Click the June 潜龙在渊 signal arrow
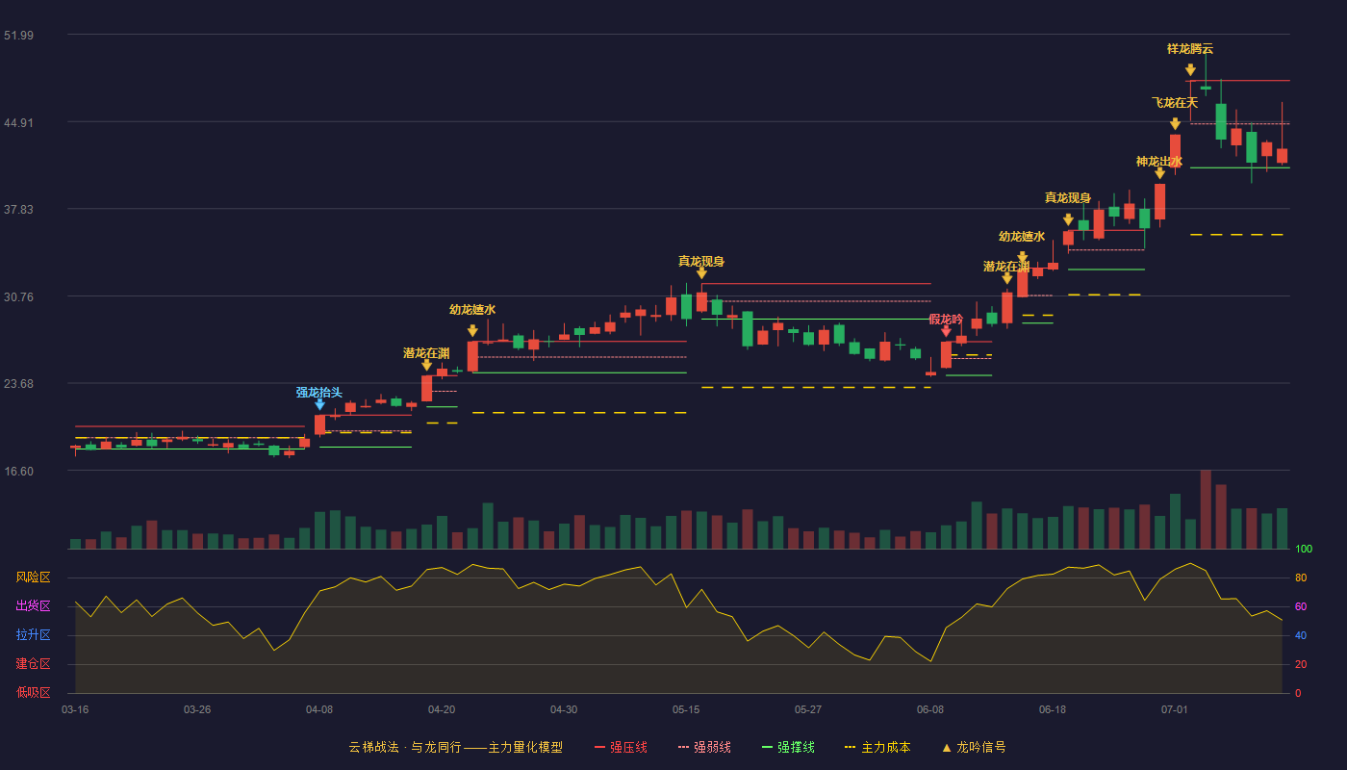The height and width of the screenshot is (770, 1347). (1007, 278)
